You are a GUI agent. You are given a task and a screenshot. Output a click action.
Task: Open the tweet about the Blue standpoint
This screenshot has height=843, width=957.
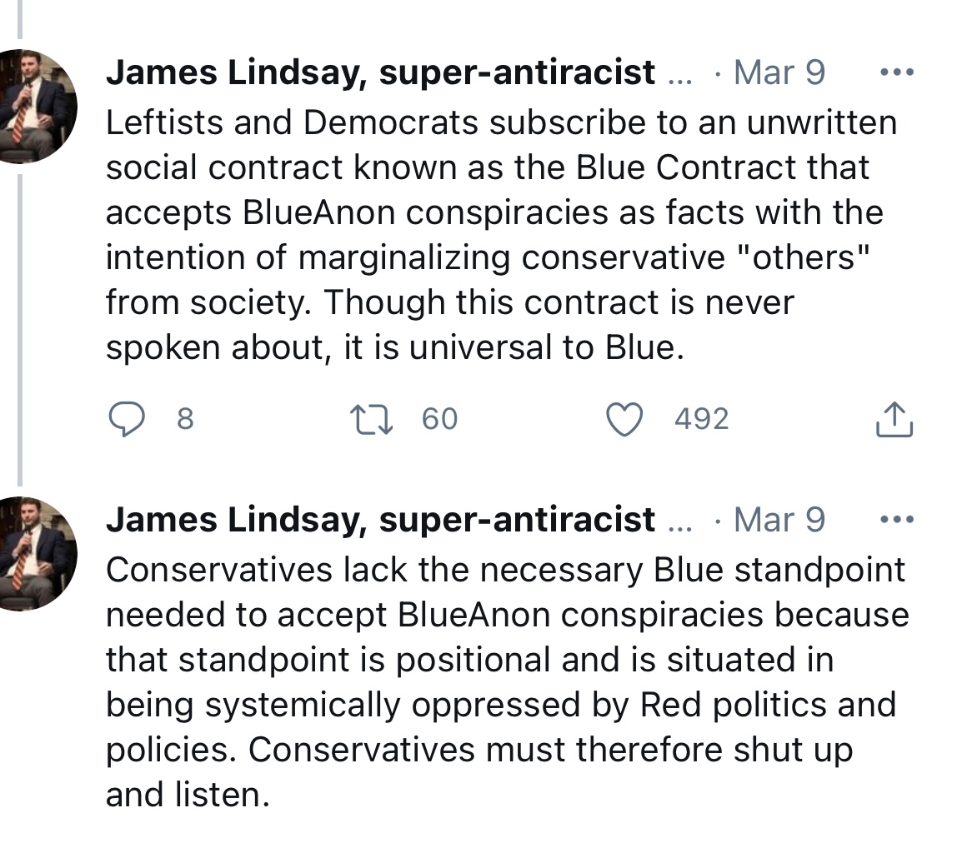click(500, 681)
